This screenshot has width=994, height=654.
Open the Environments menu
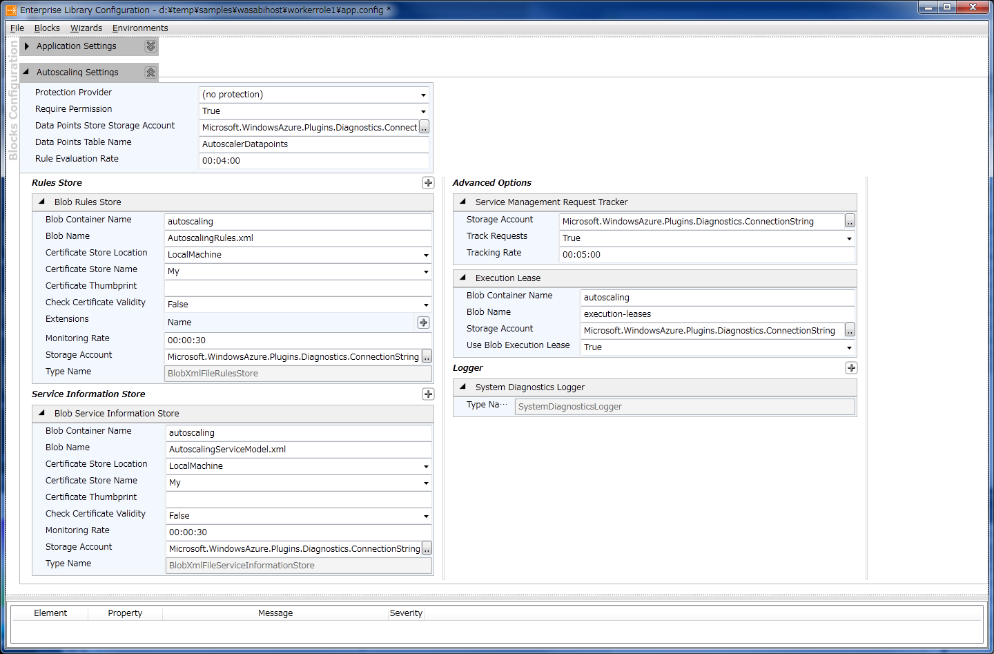(x=140, y=28)
